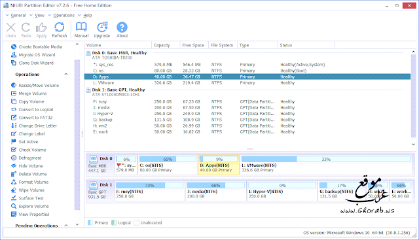Screen dimensions: 419x240
Task: Click the Apply thumbs-up icon
Action: (41, 30)
